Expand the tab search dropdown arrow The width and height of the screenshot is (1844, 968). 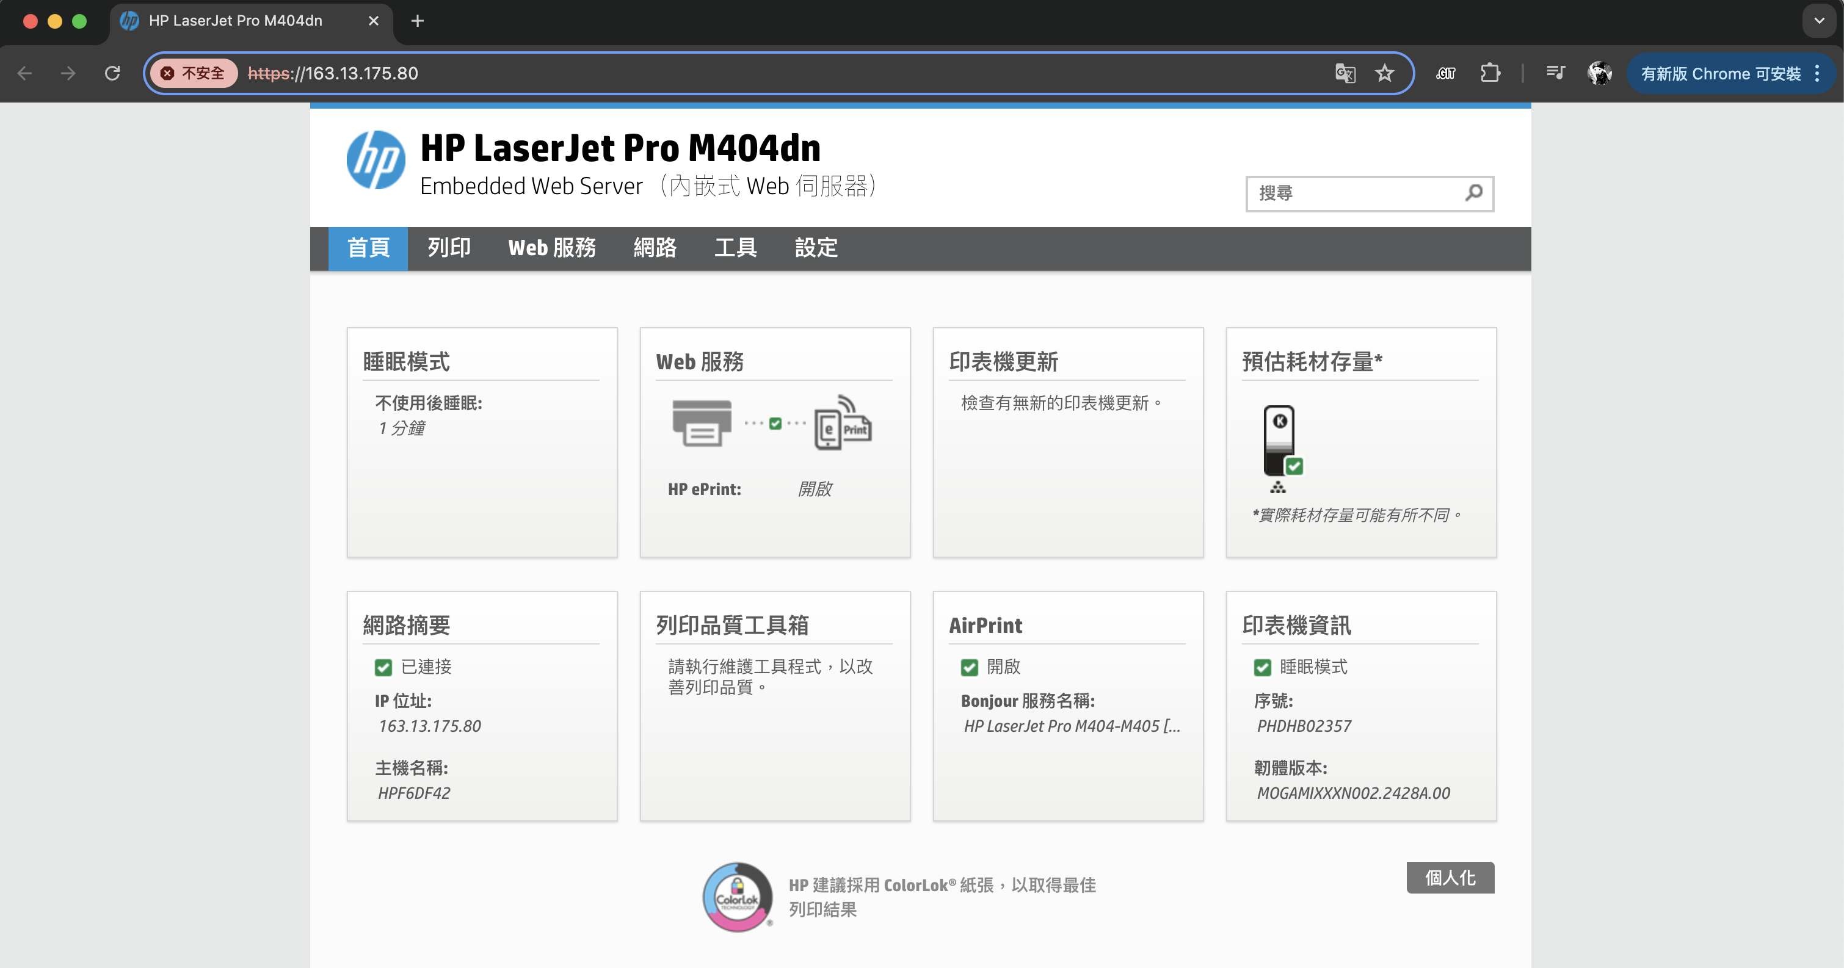tap(1819, 21)
